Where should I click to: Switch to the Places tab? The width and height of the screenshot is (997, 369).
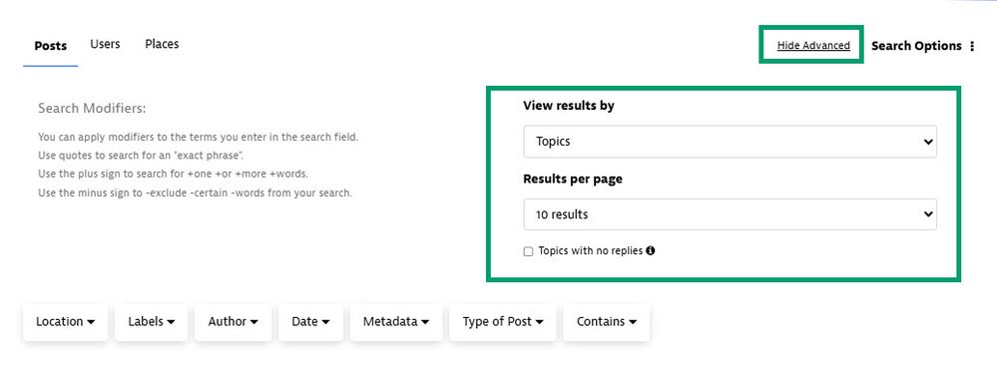[162, 44]
